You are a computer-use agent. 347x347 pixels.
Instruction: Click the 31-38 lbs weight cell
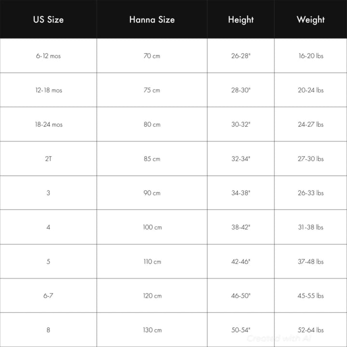click(311, 227)
